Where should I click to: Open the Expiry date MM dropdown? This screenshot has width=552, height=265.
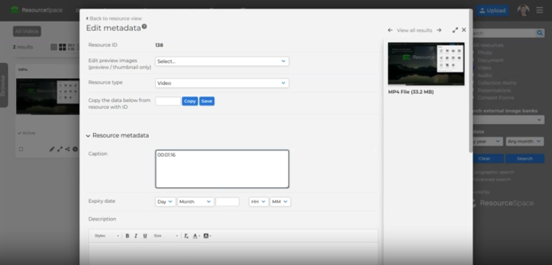[280, 201]
